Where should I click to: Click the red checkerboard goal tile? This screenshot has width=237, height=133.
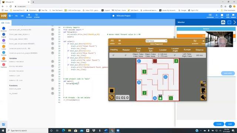click(x=155, y=61)
